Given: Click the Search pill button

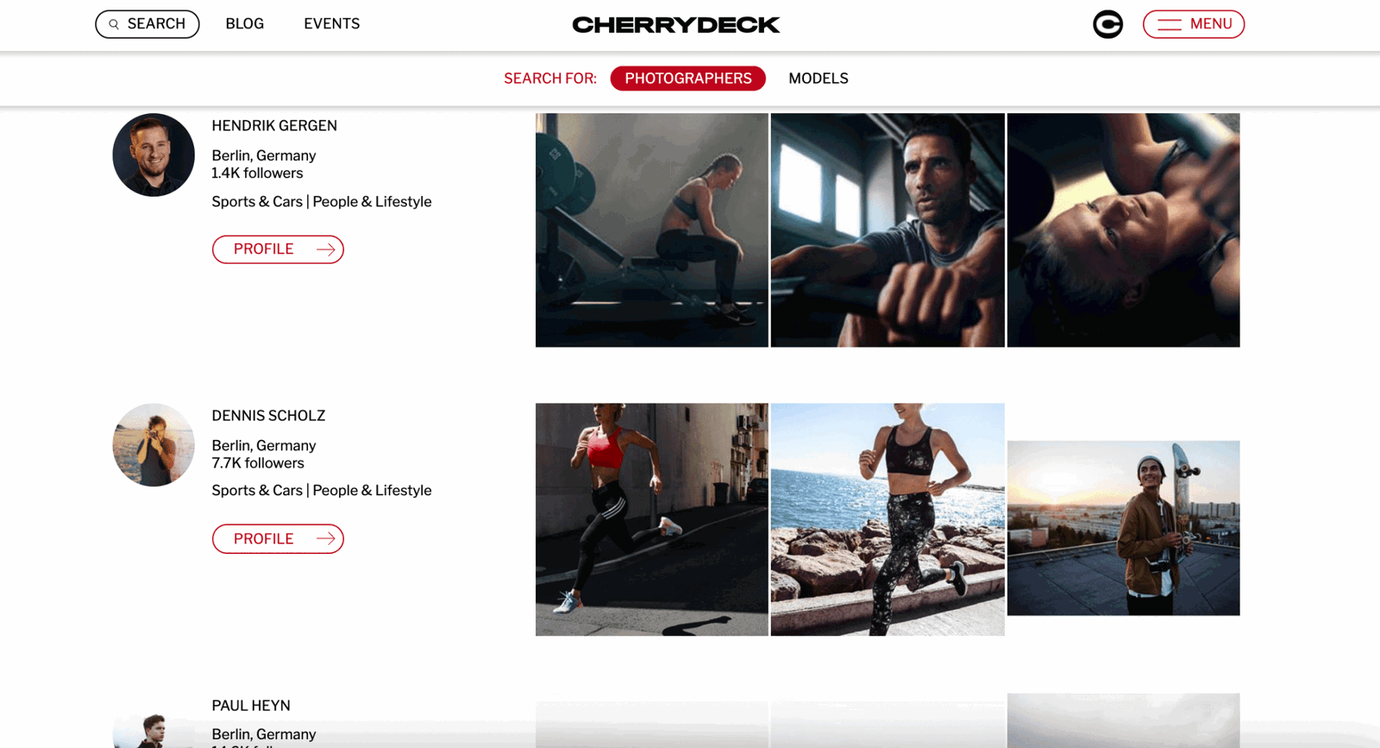Looking at the screenshot, I should 147,24.
